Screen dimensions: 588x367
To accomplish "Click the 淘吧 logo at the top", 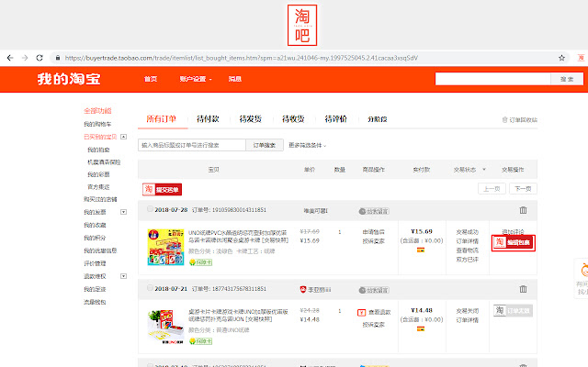I will pyautogui.click(x=302, y=25).
